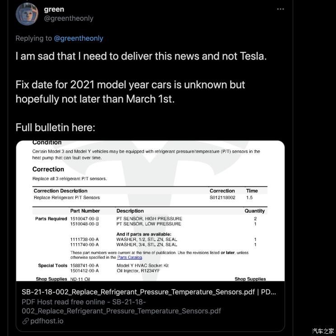
Task: Open the tweet's three-dot more options menu
Action: [x=280, y=9]
